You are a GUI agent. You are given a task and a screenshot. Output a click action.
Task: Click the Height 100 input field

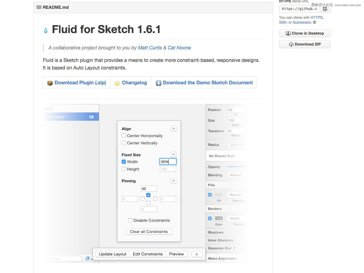[x=168, y=169]
